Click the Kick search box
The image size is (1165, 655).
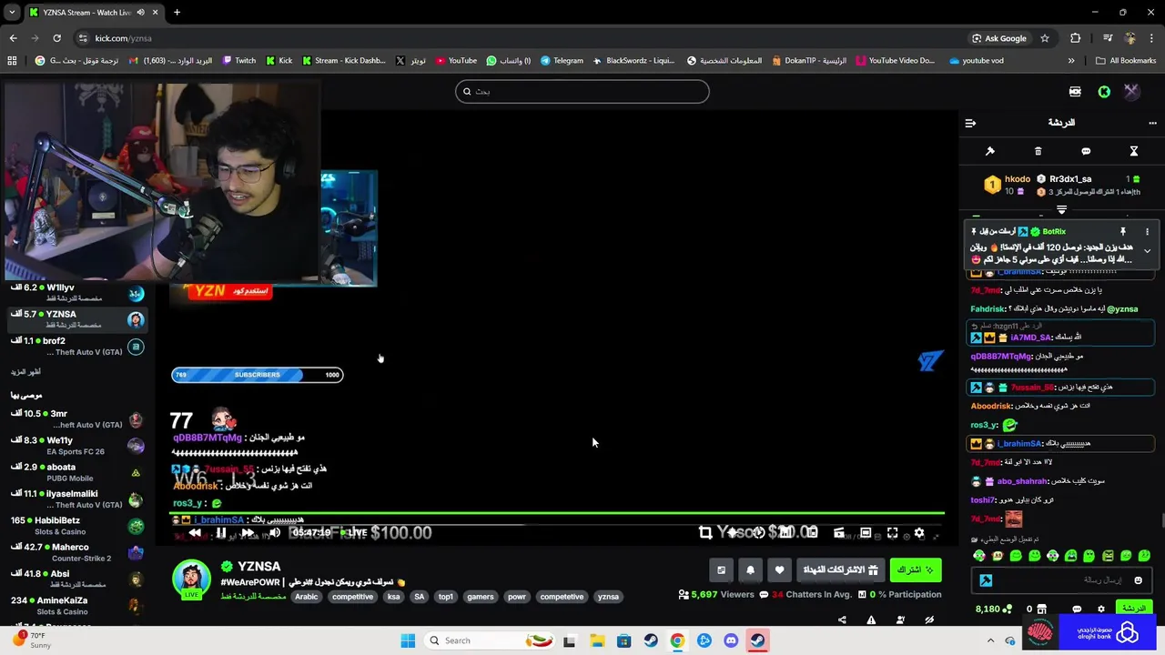click(x=582, y=91)
